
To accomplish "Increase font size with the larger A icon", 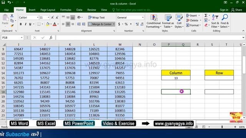I will coord(53,17).
